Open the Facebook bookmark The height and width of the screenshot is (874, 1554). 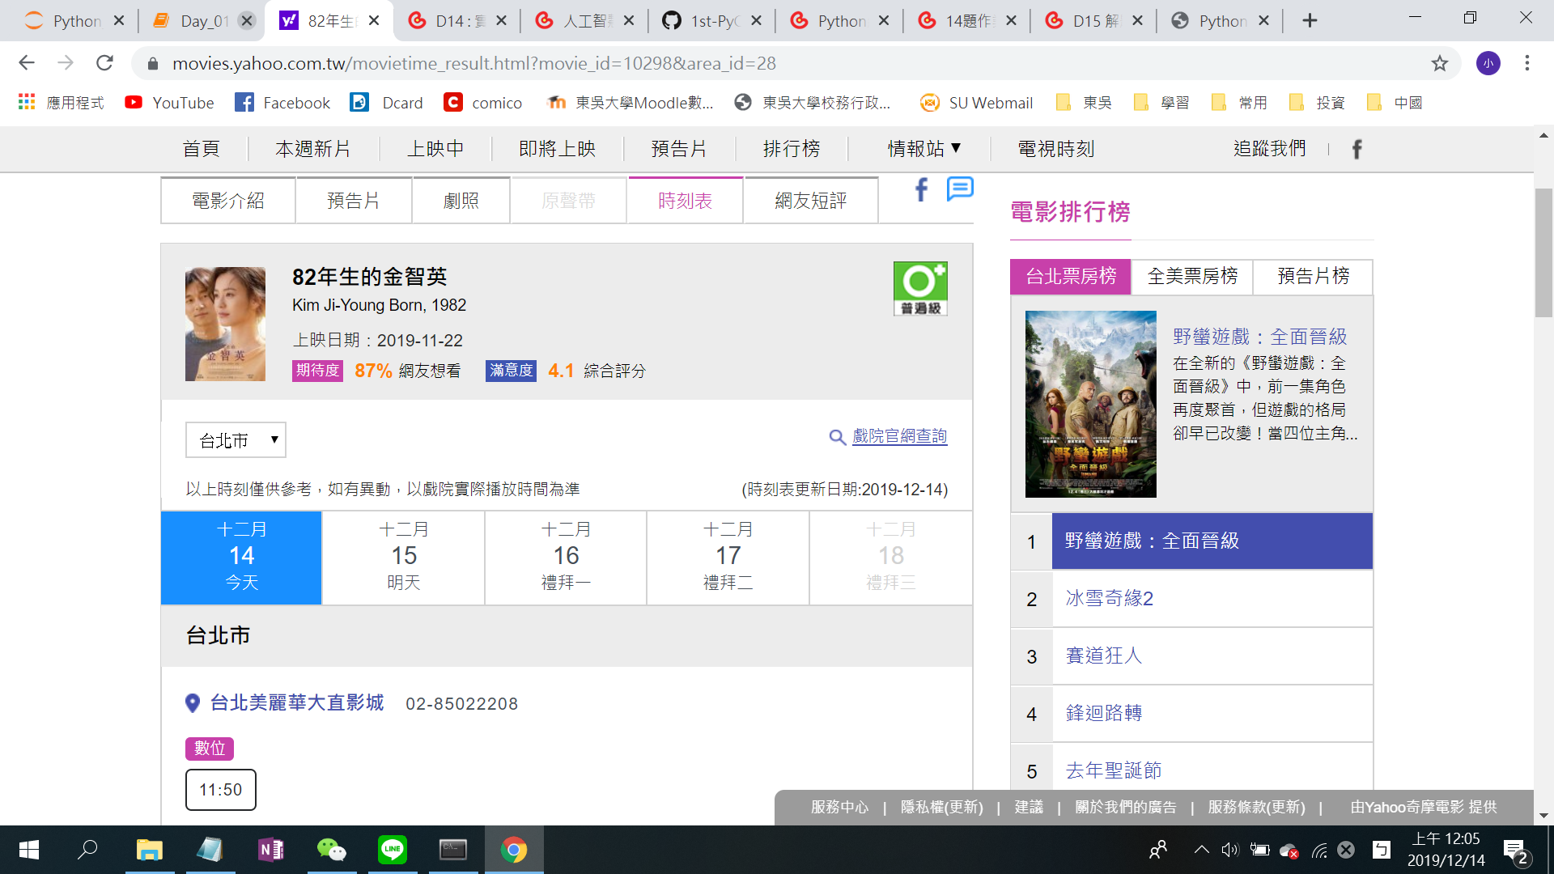(282, 103)
